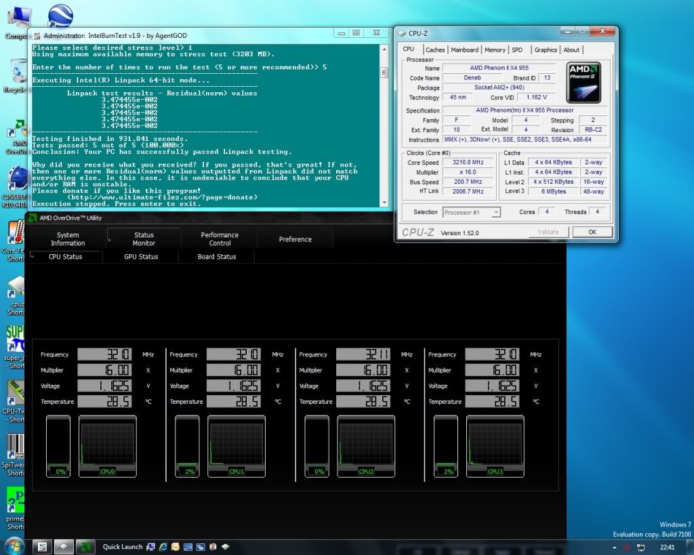Switch to Caches tab in CPU-Z
The image size is (694, 555).
coord(435,50)
